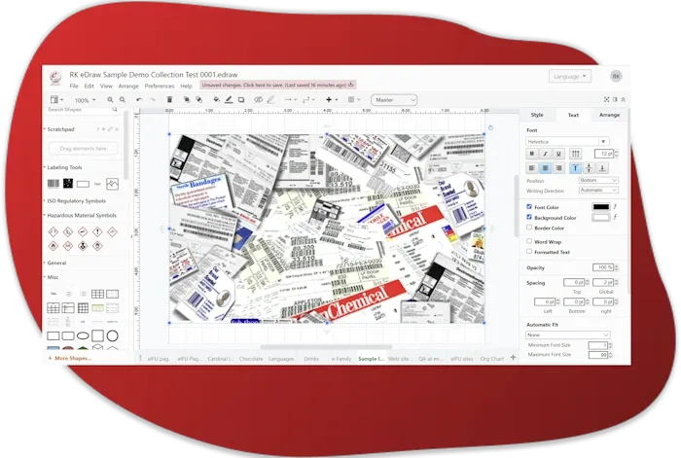
Task: Collapse the Hazardous Material Symbols section
Action: (80, 215)
